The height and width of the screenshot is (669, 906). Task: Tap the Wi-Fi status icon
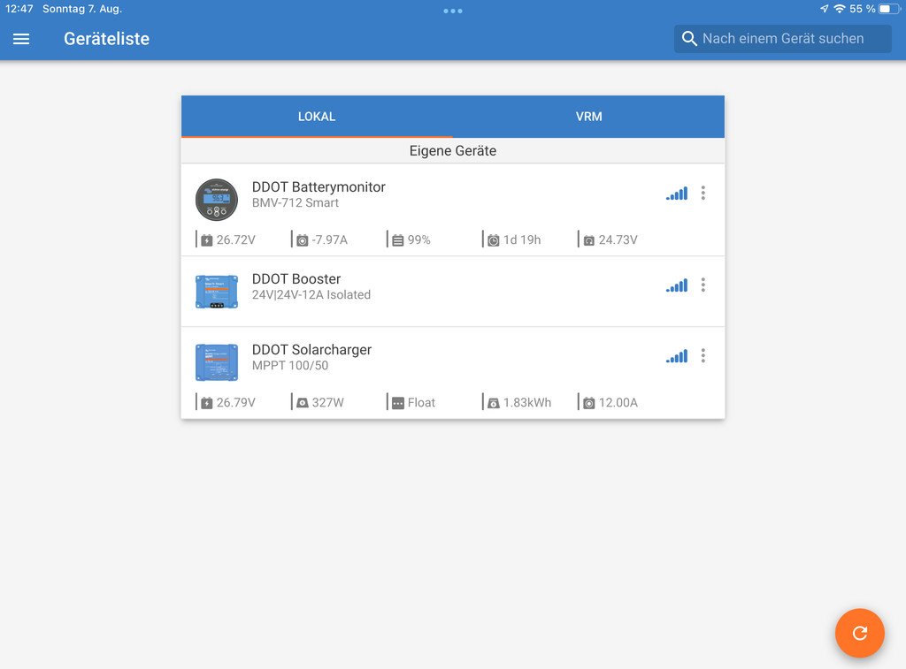840,9
